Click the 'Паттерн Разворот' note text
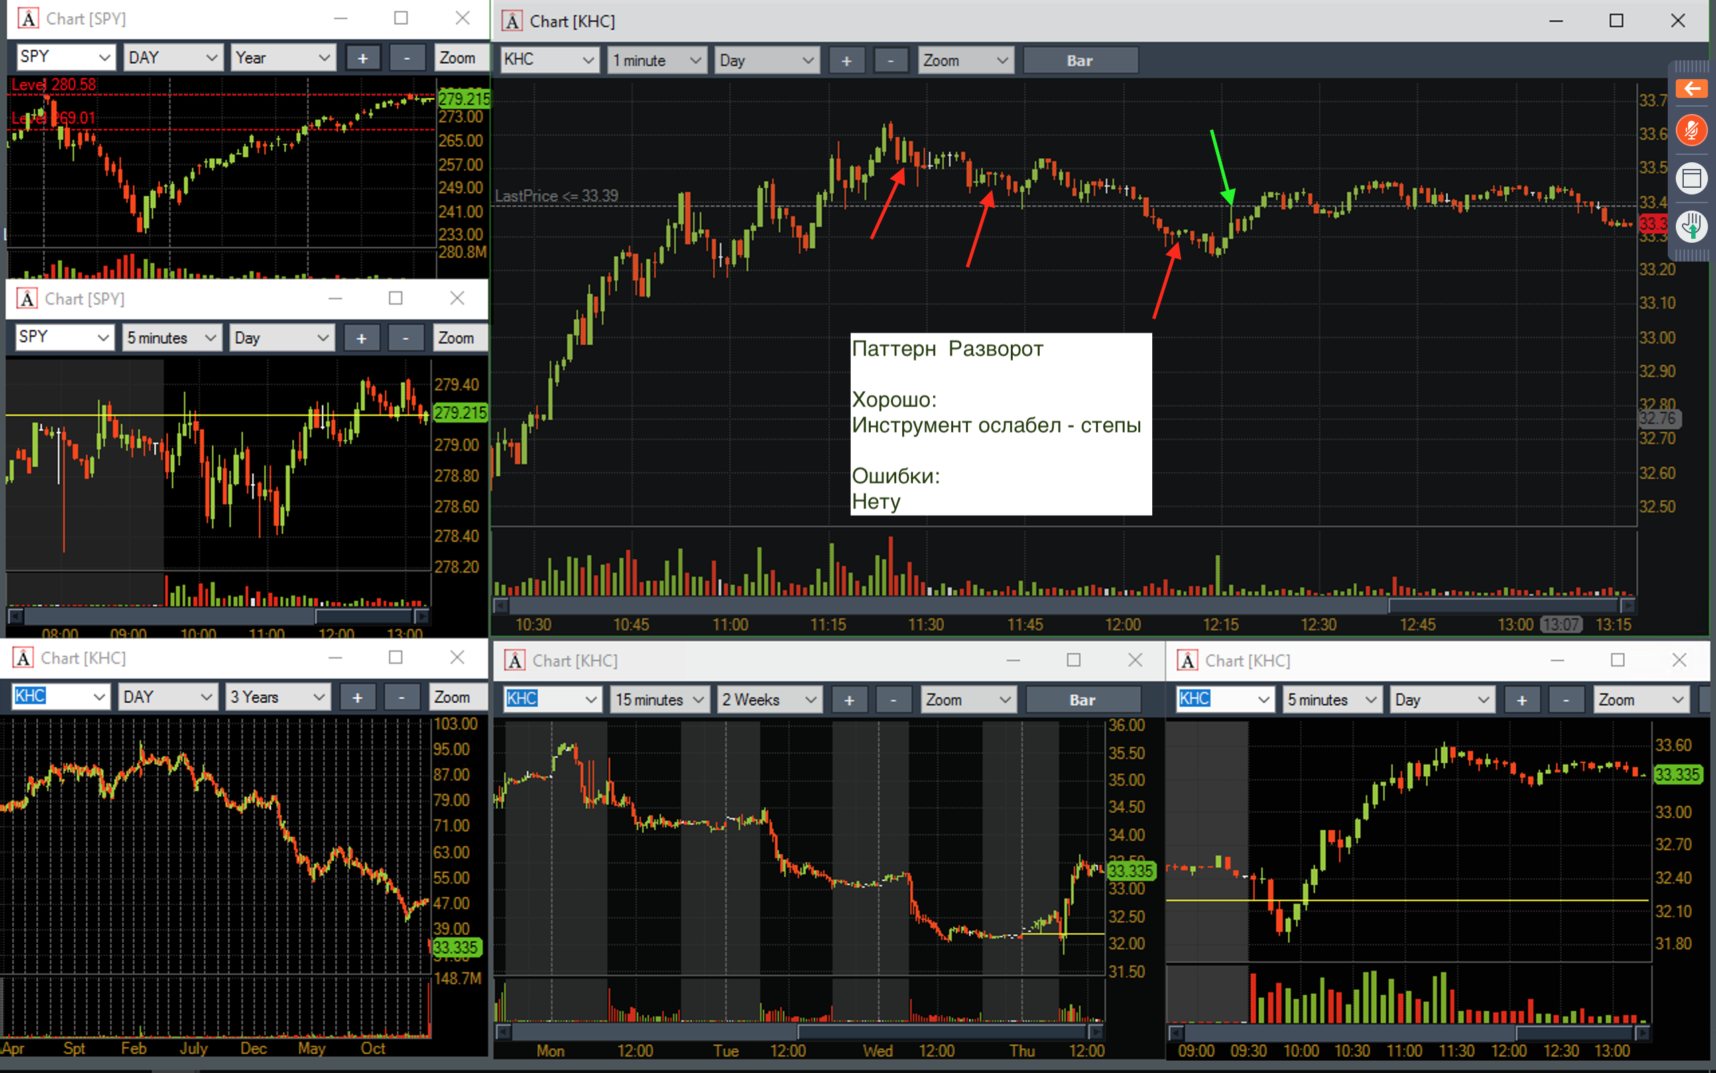 click(947, 349)
